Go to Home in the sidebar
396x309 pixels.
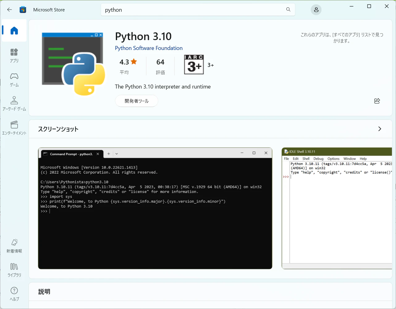pyautogui.click(x=14, y=31)
